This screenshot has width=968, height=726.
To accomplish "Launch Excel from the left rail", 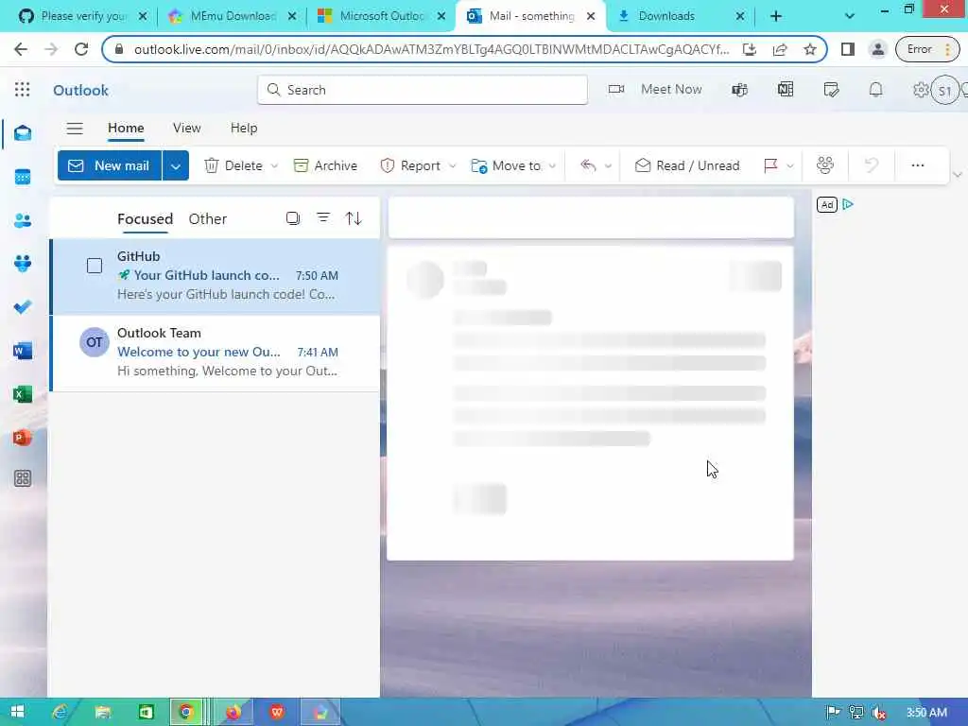I will tap(23, 394).
